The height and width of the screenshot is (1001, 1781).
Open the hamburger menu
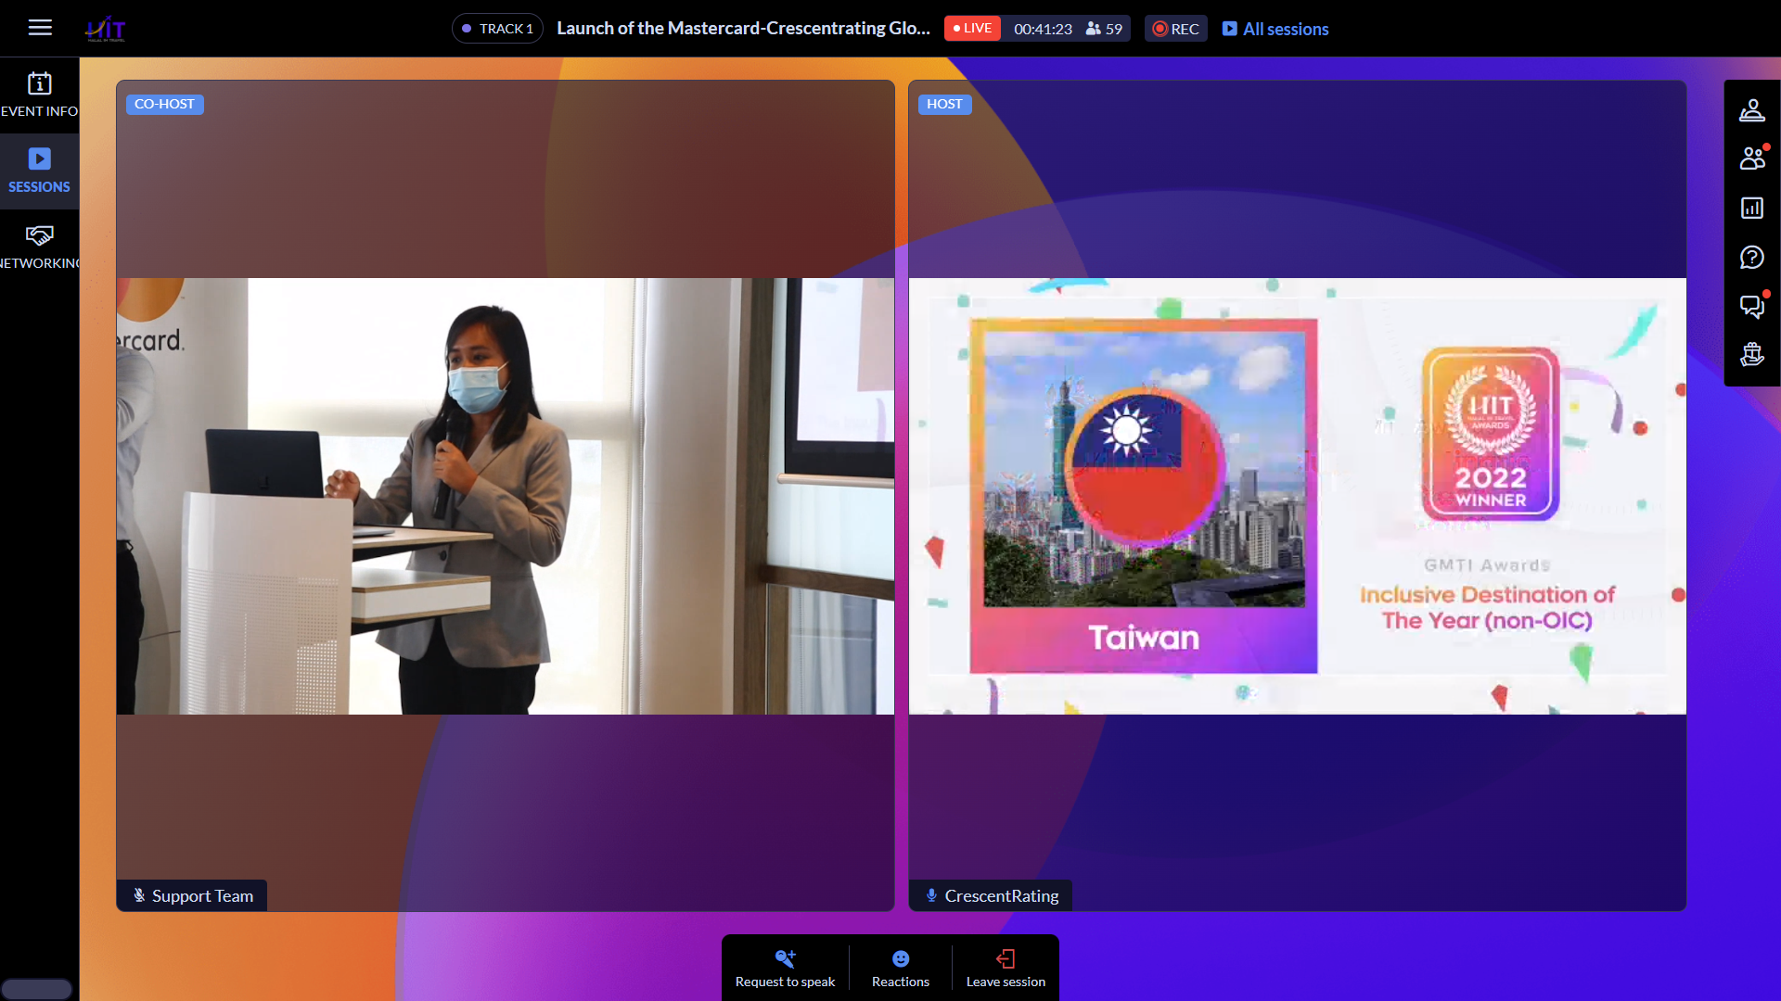click(x=40, y=28)
